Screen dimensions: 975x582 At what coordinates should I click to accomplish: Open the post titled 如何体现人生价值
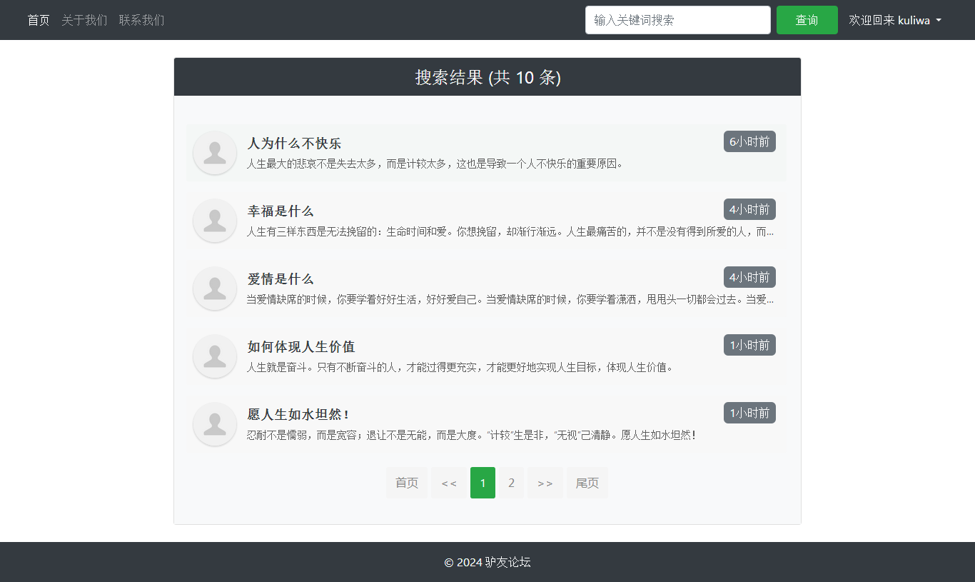click(x=300, y=347)
